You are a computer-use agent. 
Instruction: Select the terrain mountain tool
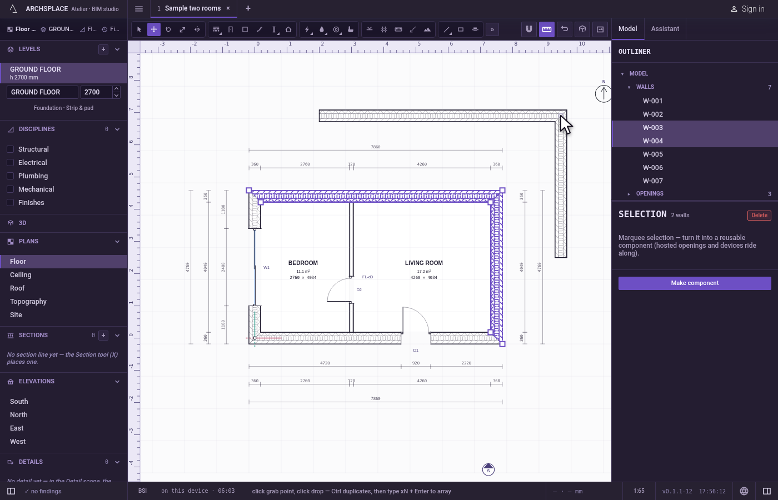(x=427, y=29)
